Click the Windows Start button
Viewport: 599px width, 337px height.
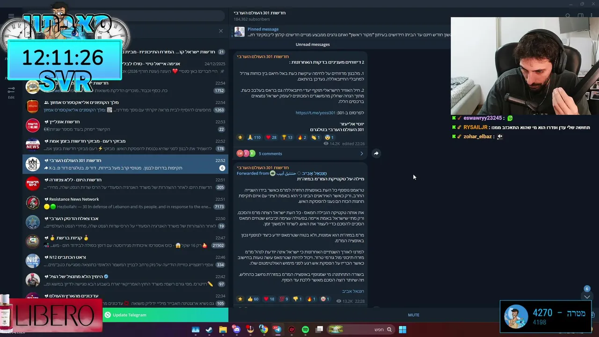pos(402,330)
